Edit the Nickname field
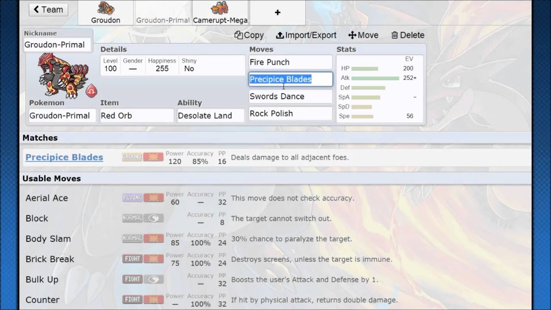This screenshot has height=310, width=551. click(x=57, y=45)
